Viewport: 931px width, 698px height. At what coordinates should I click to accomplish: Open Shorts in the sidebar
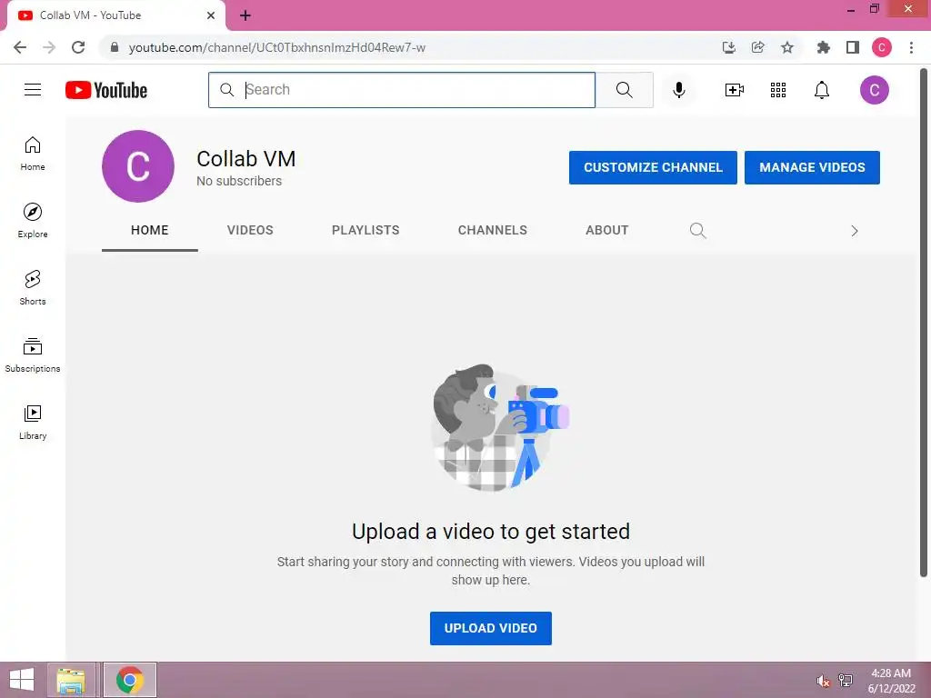click(33, 288)
